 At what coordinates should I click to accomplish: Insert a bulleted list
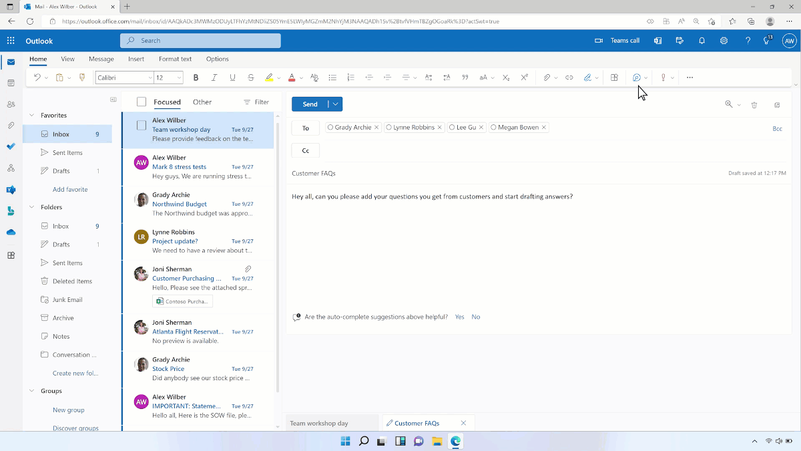(x=332, y=77)
